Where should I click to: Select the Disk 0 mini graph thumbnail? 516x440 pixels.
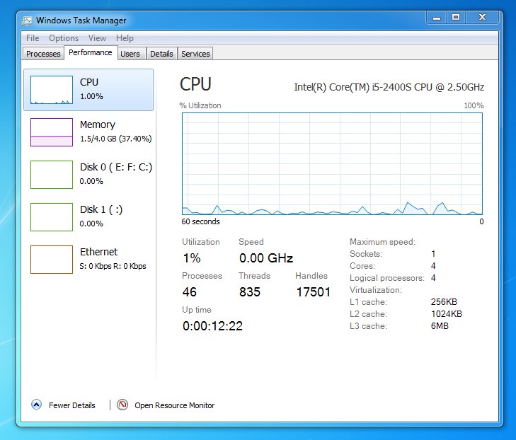click(x=52, y=175)
